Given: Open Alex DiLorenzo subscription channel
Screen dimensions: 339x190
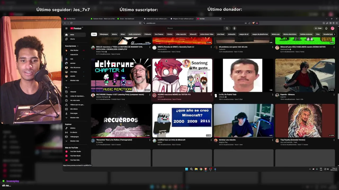Looking at the screenshot, I should 75,68.
